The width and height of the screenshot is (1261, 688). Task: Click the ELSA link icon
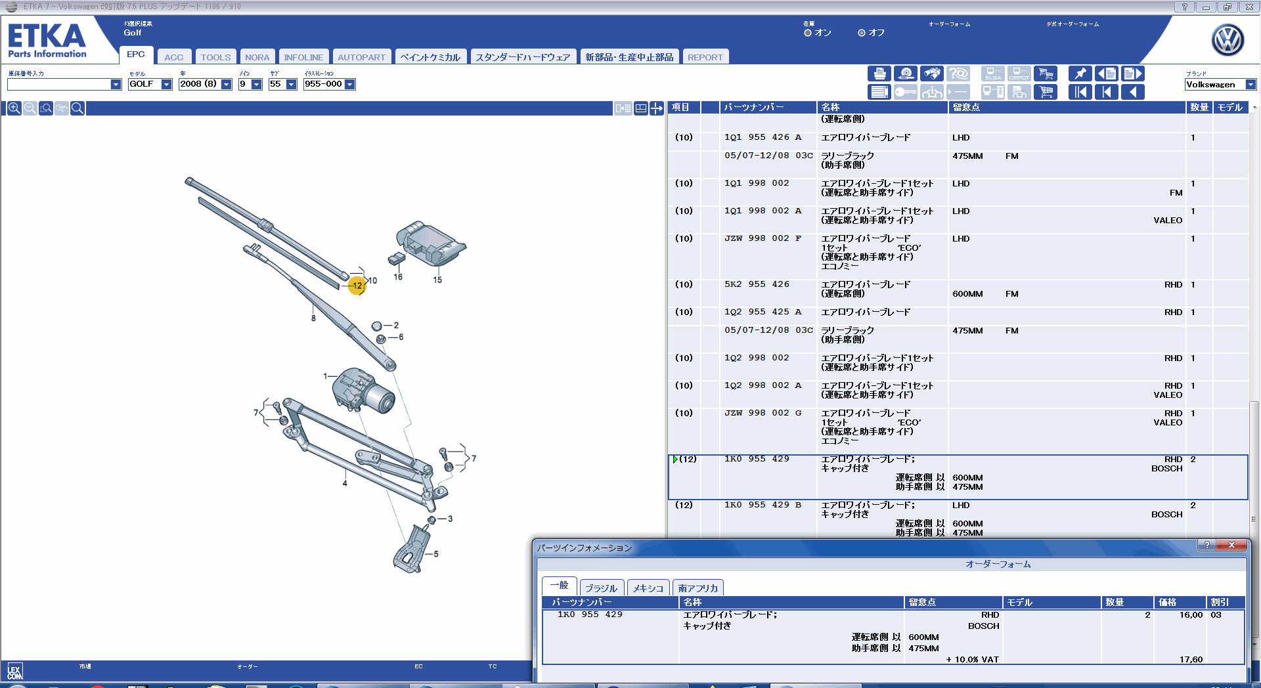pos(993,74)
